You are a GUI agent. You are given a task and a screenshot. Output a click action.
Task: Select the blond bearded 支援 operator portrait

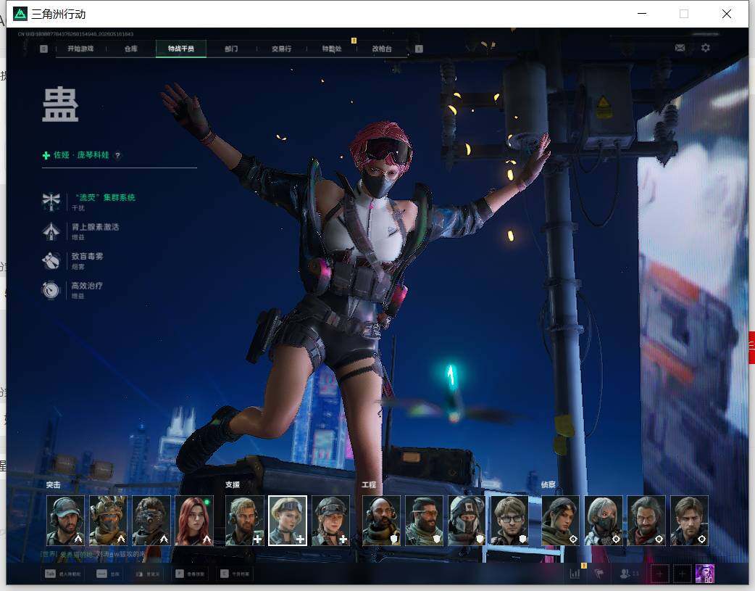245,521
